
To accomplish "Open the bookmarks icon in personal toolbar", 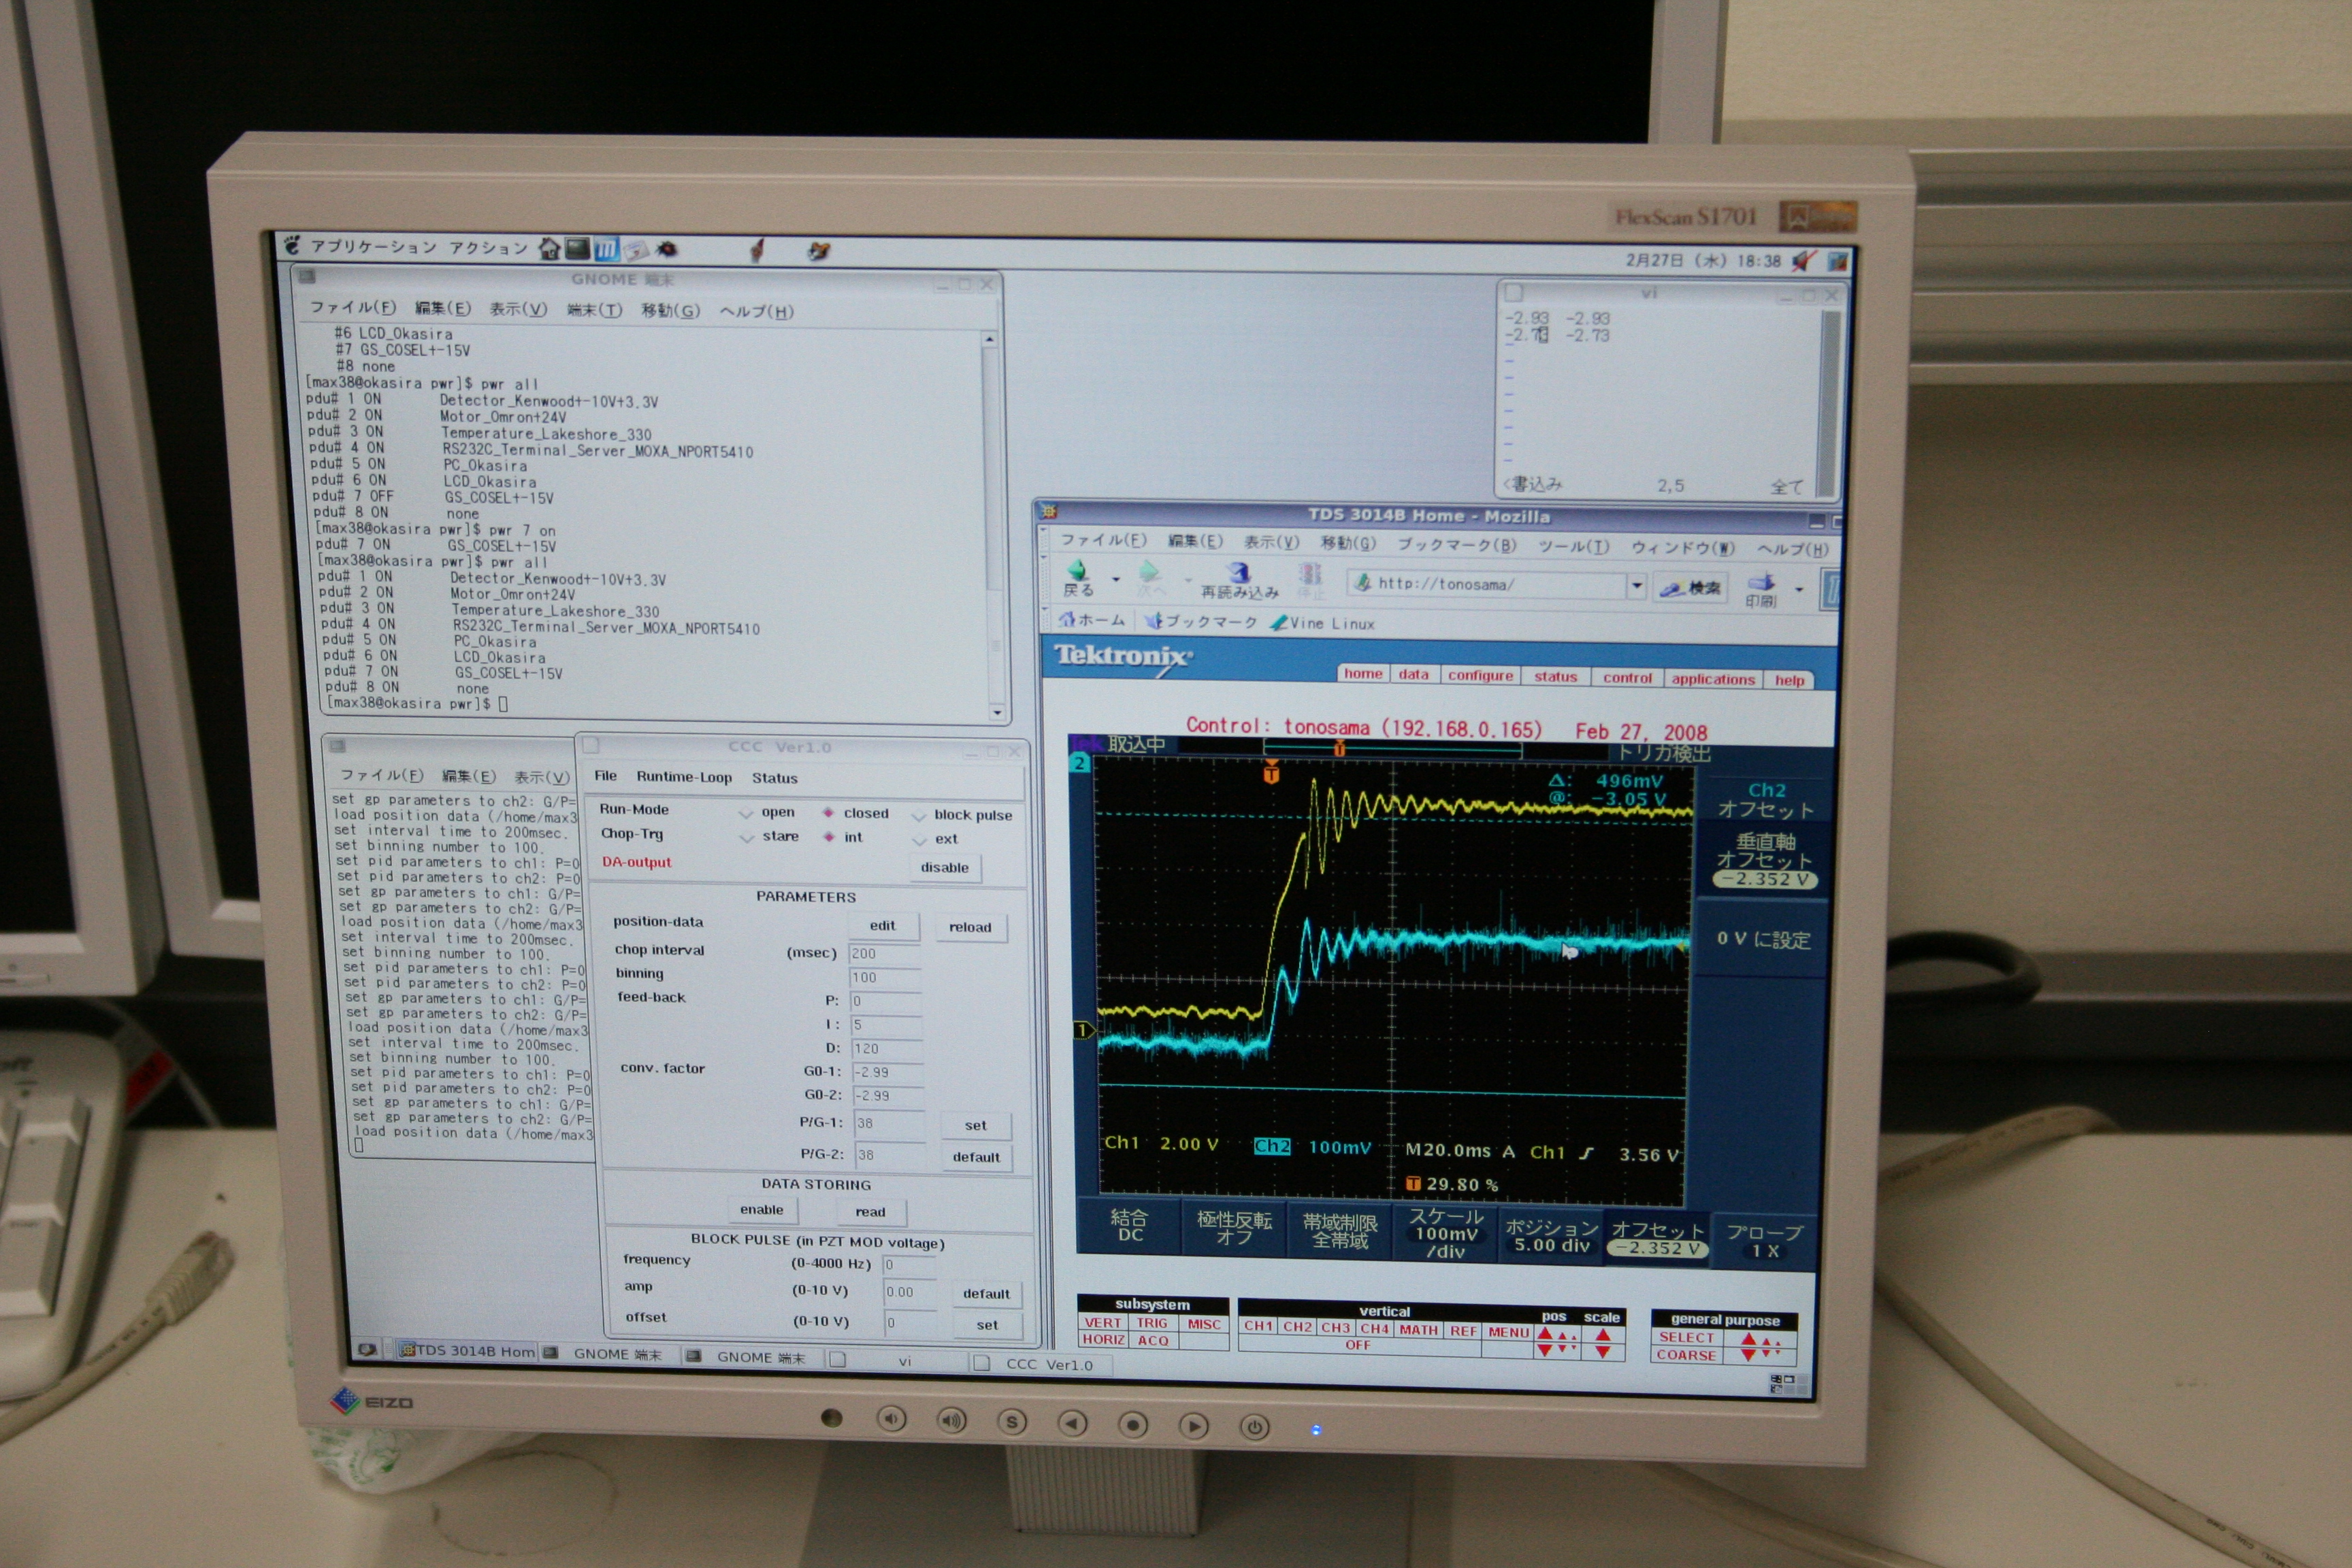I will point(1153,621).
